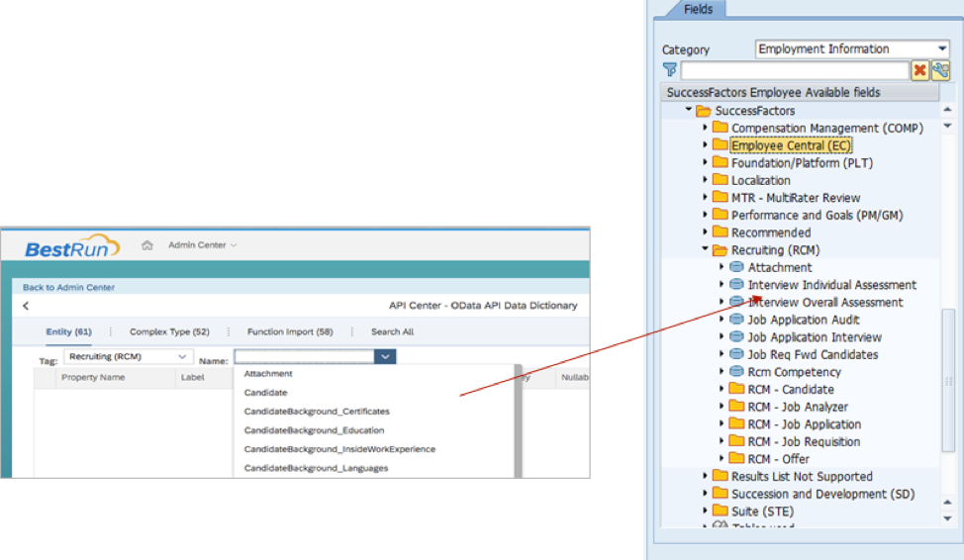The image size is (964, 560).
Task: Select Candidate in the Name dropdown list
Action: point(265,393)
